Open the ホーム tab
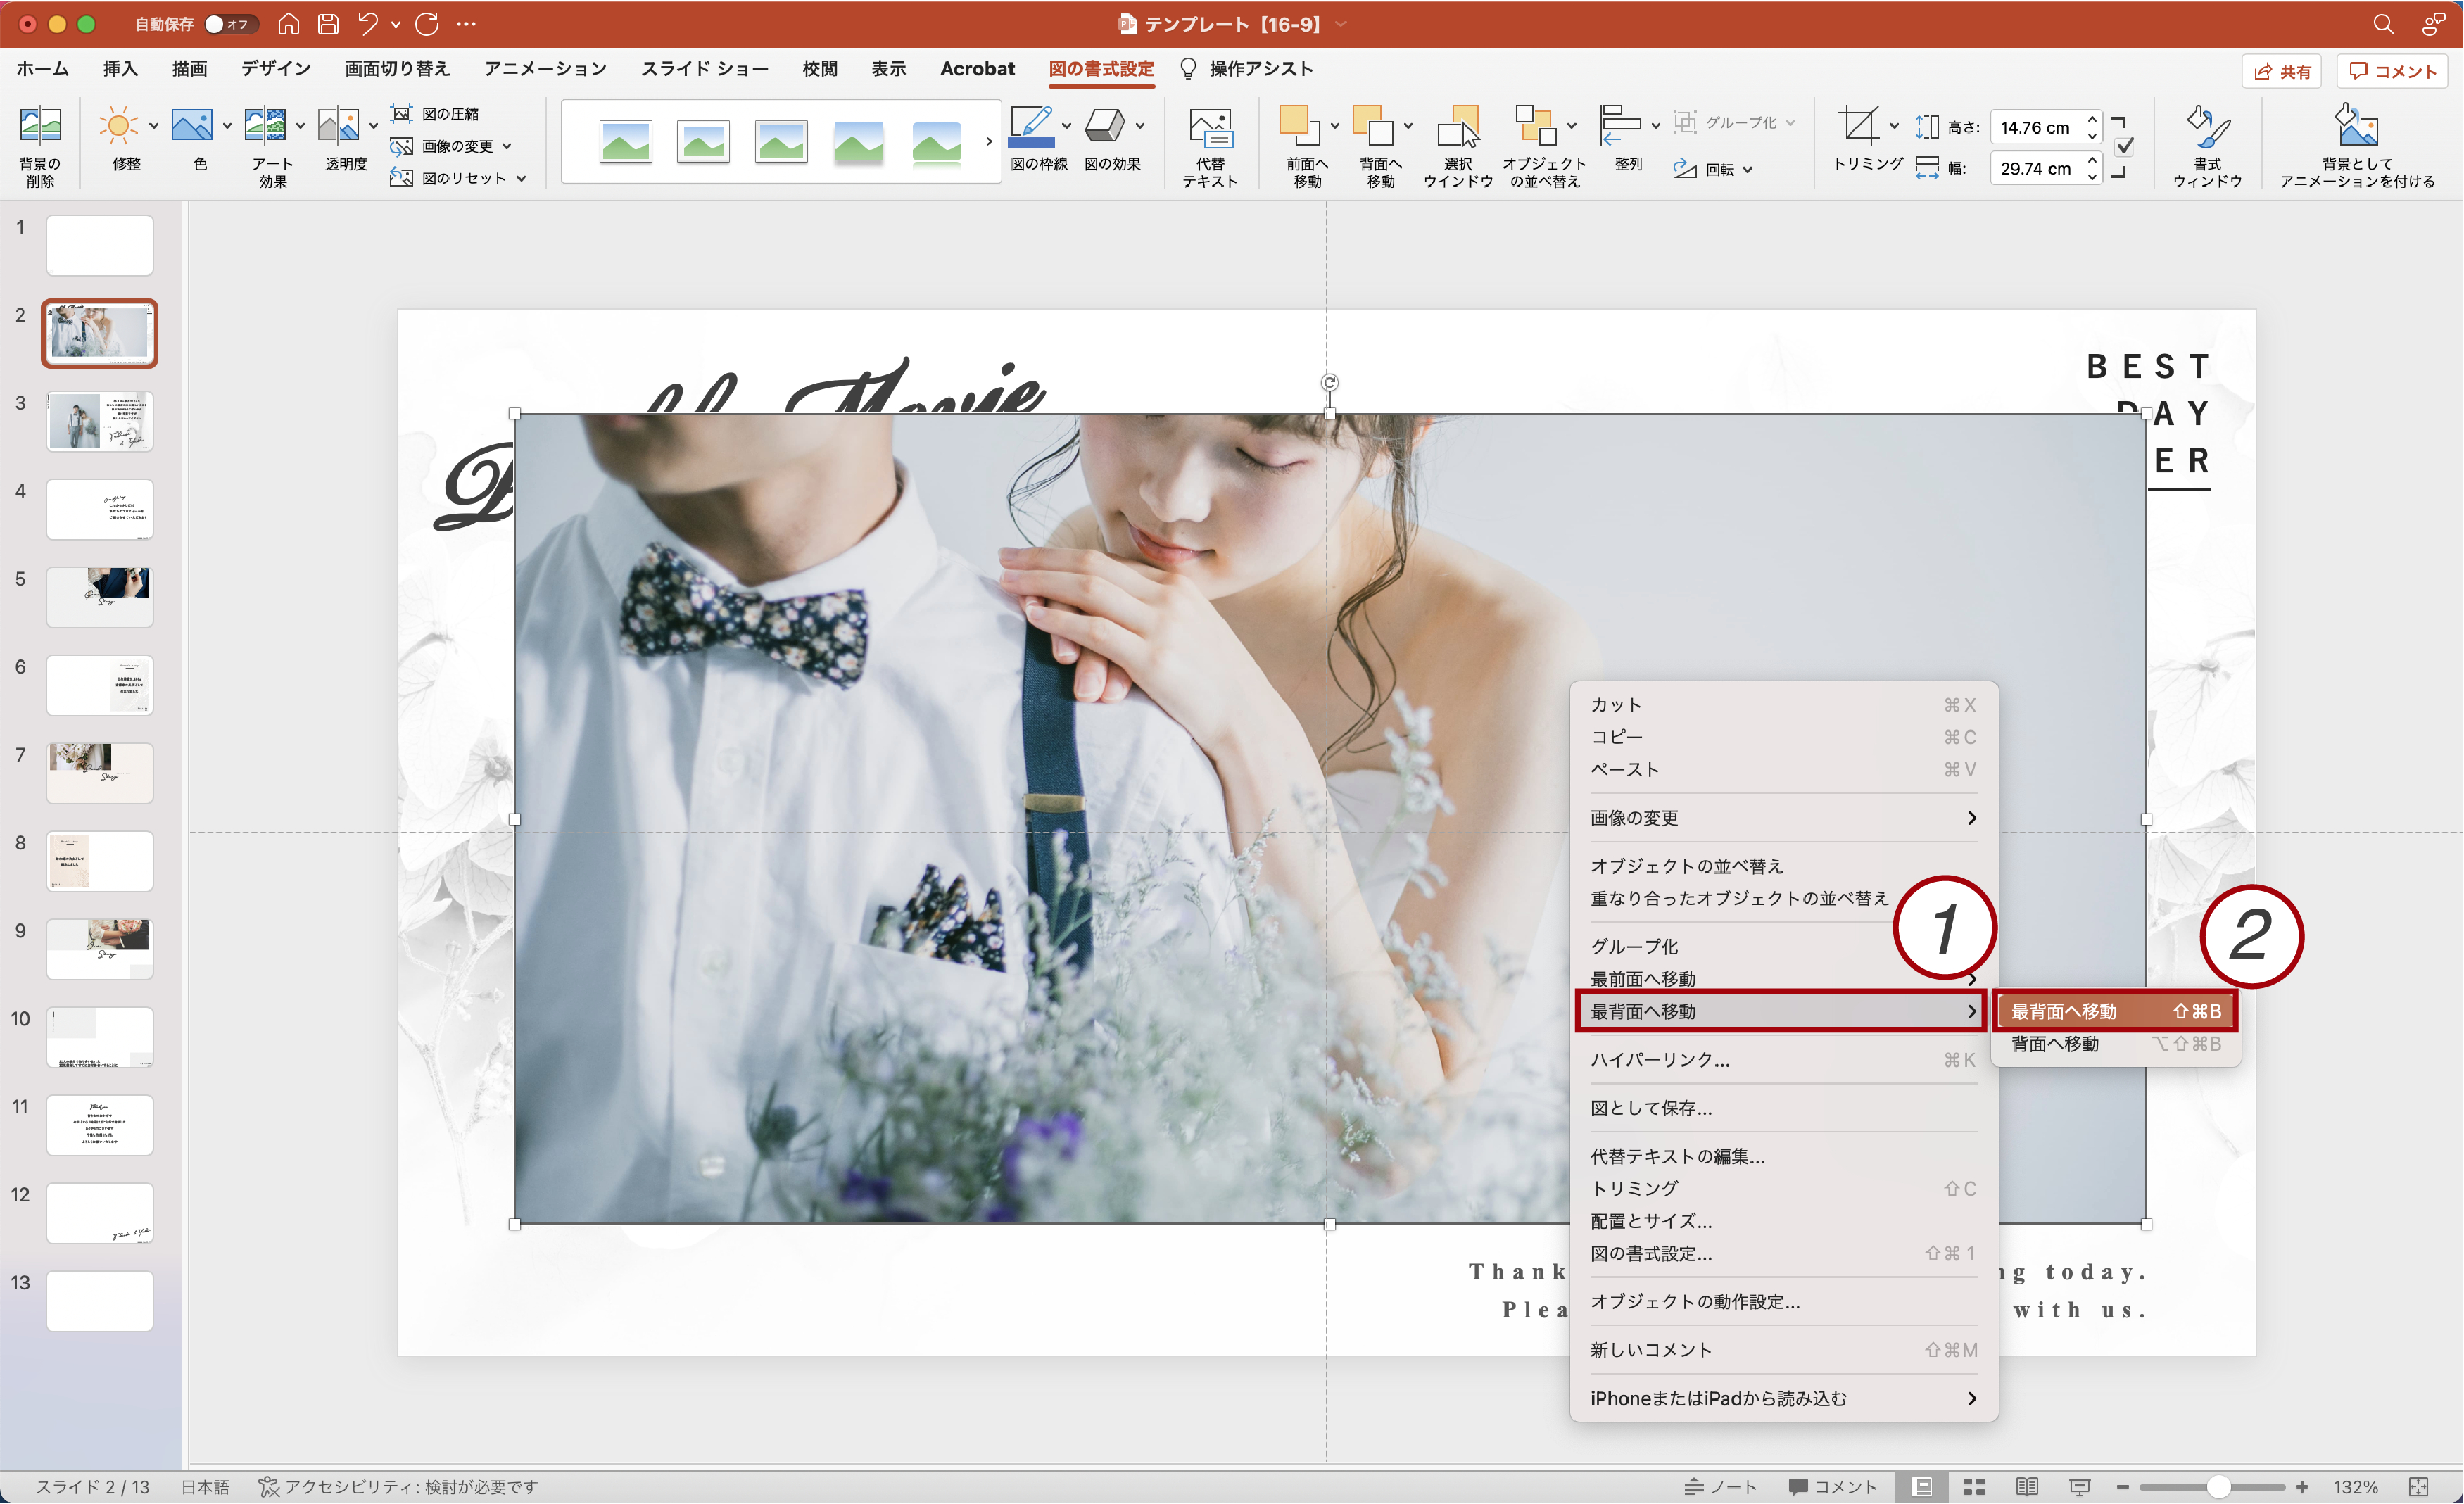 tap(43, 68)
